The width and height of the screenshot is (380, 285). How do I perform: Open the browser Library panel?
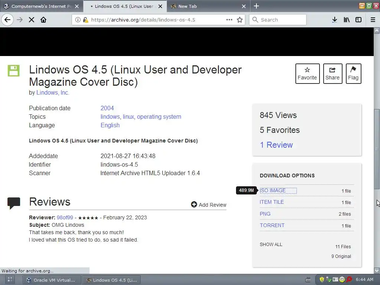[347, 20]
